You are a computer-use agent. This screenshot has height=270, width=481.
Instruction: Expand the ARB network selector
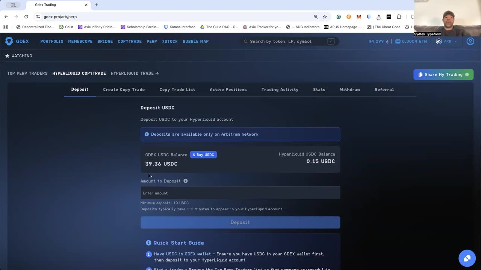pyautogui.click(x=446, y=41)
